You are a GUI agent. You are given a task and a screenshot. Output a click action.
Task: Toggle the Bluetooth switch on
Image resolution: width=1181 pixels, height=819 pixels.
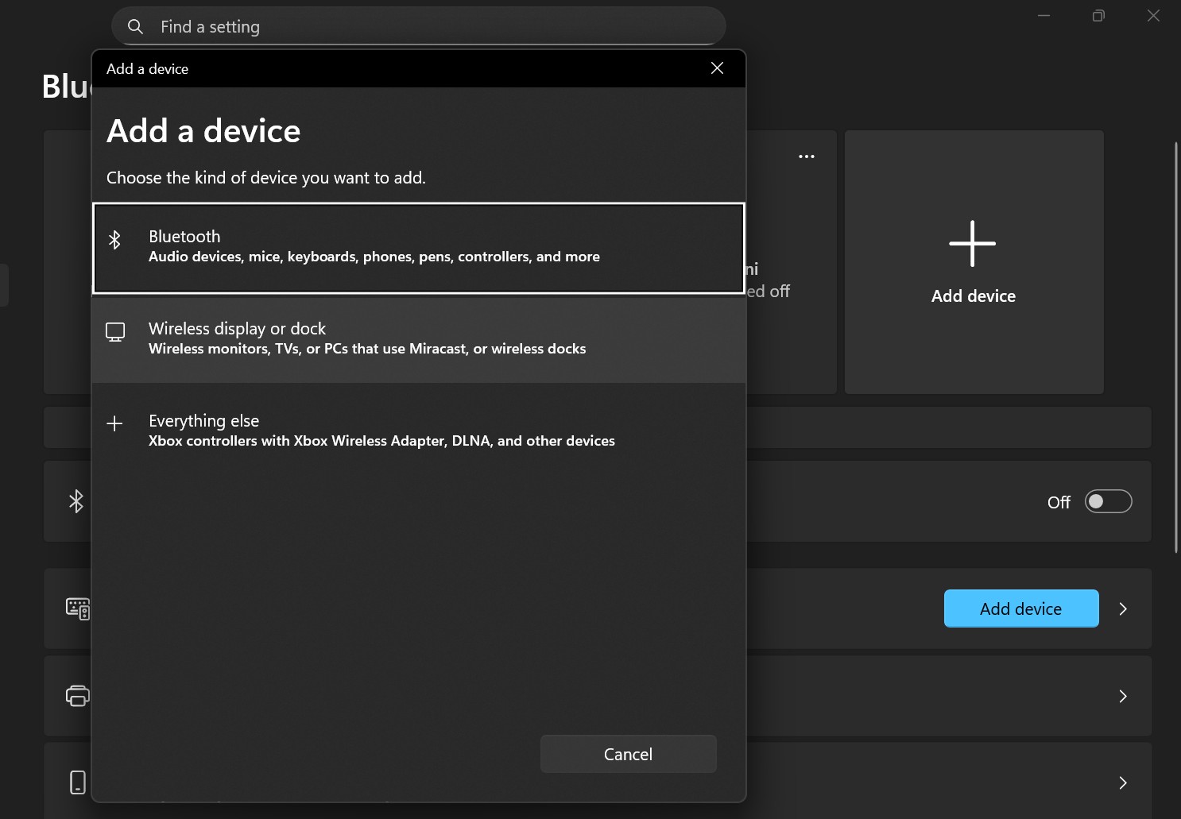pos(1109,501)
